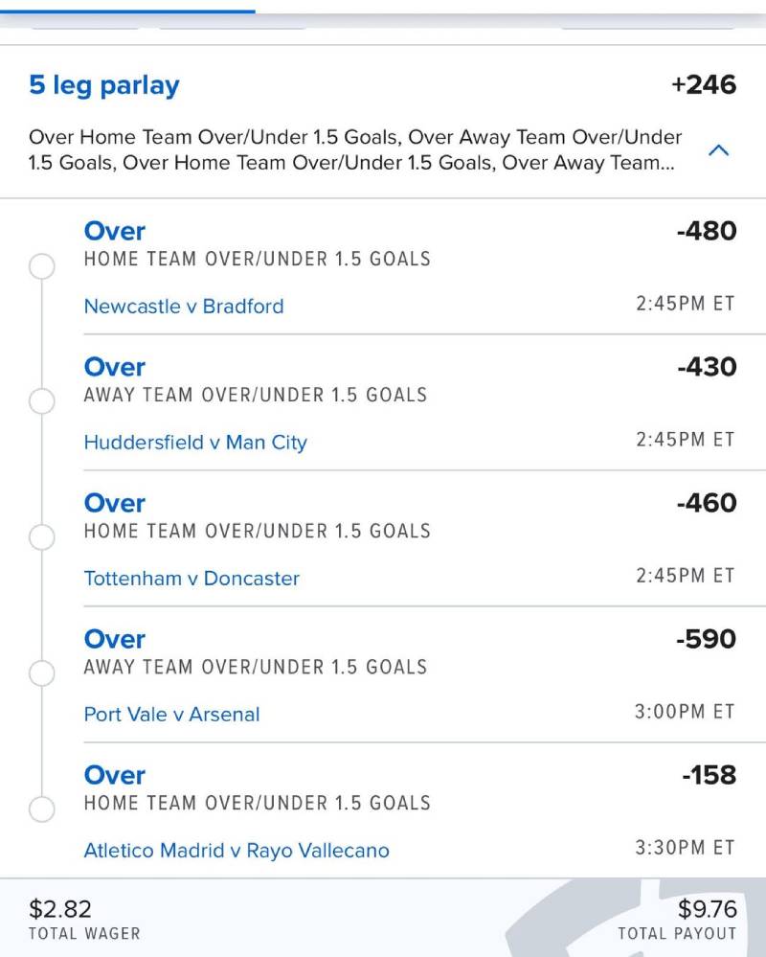Collapse the 5 leg parlay chevron
The image size is (766, 957).
pos(718,150)
